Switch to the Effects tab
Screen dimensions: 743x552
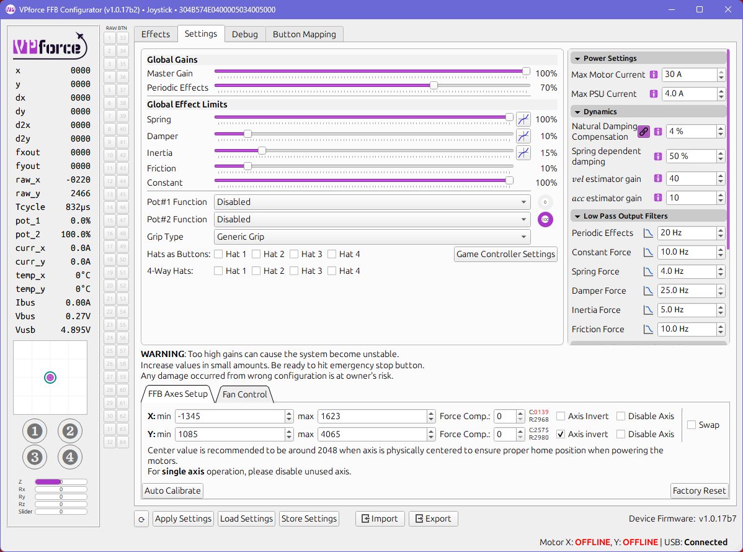(x=156, y=34)
